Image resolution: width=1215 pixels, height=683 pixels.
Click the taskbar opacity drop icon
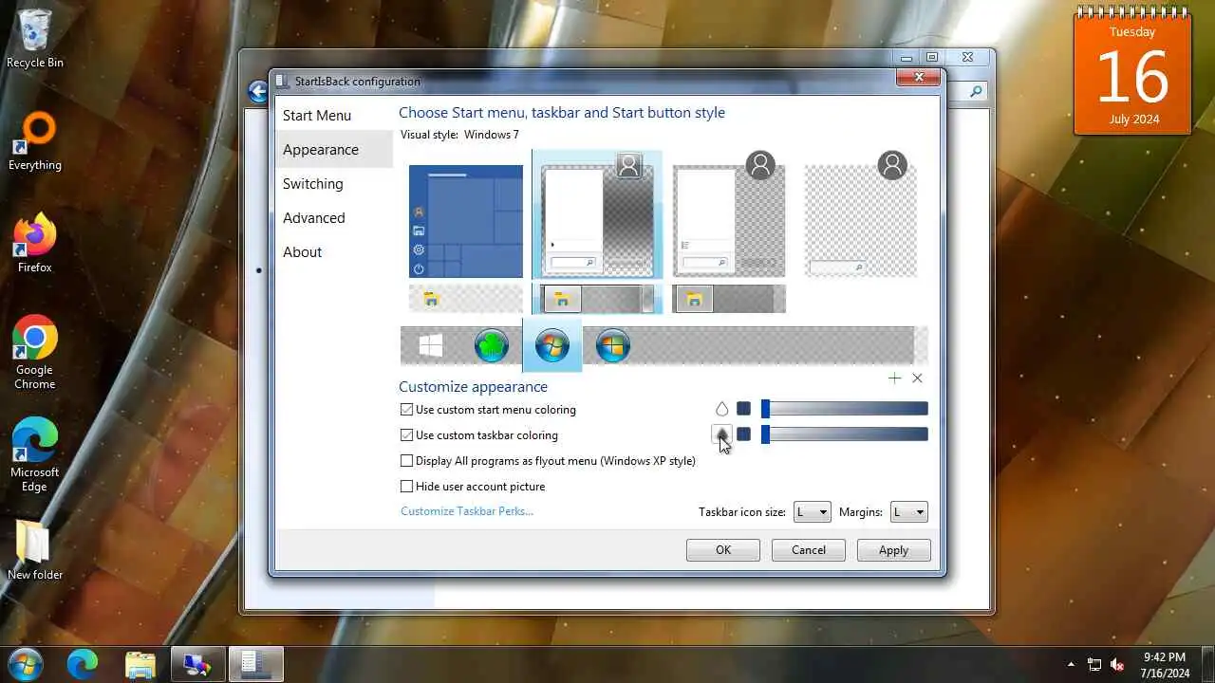(x=721, y=434)
